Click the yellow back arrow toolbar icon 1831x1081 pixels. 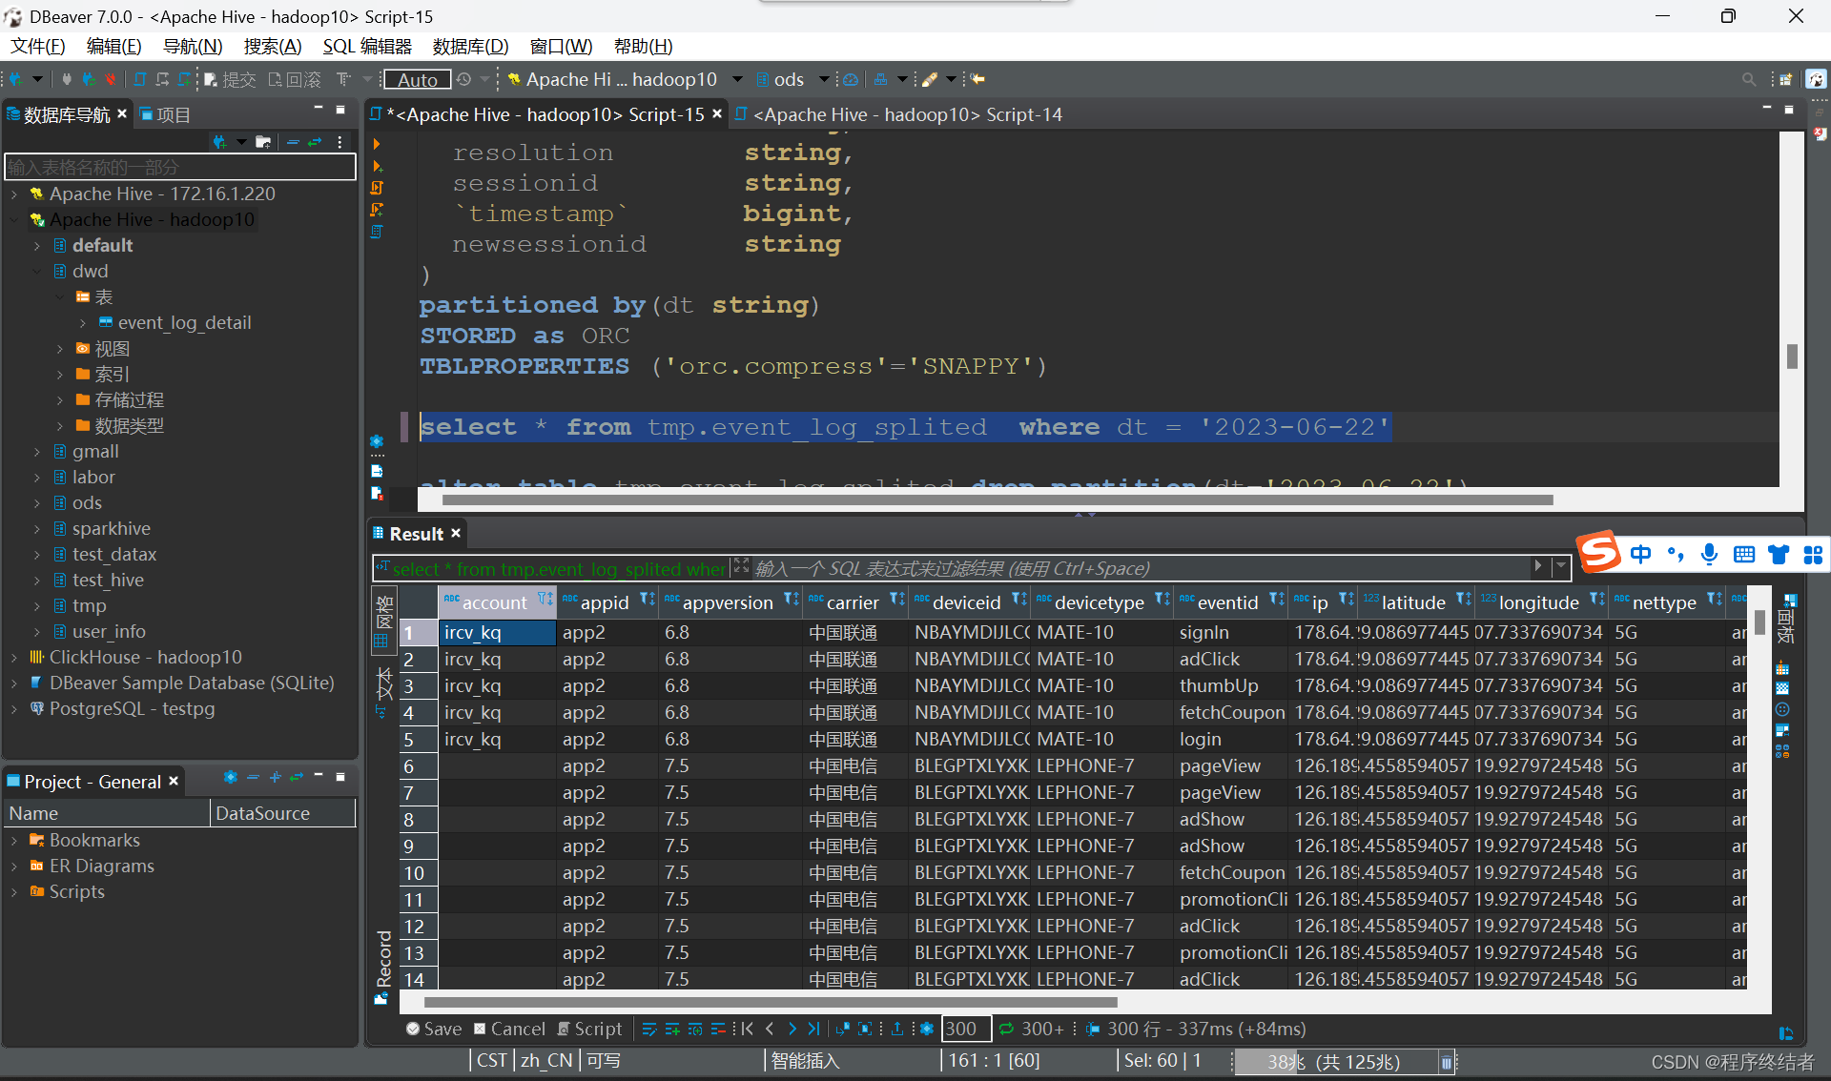[977, 80]
